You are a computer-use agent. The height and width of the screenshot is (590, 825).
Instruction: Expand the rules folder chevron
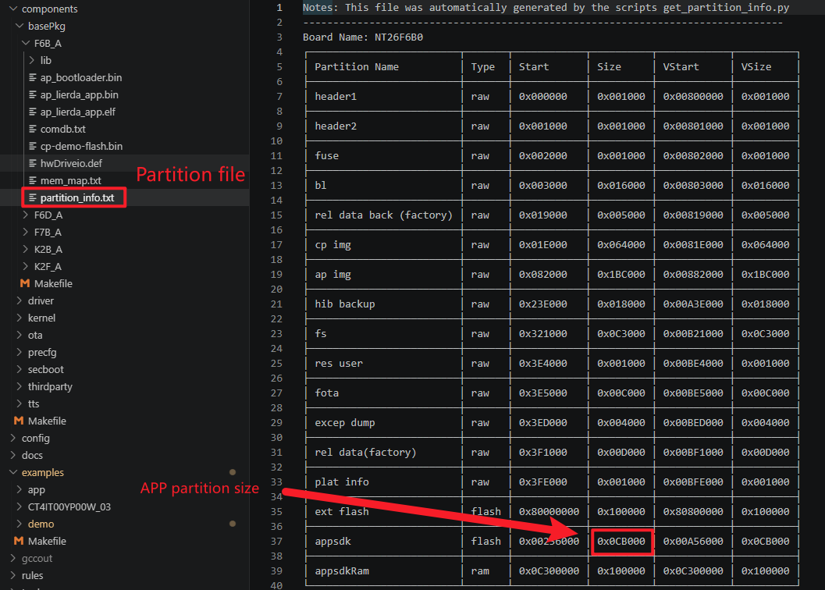point(13,575)
